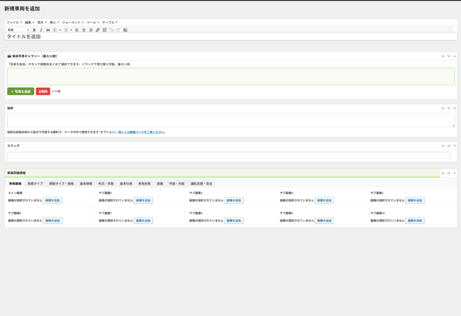Click the redo arrow icon
The width and height of the screenshot is (461, 316).
(118, 30)
